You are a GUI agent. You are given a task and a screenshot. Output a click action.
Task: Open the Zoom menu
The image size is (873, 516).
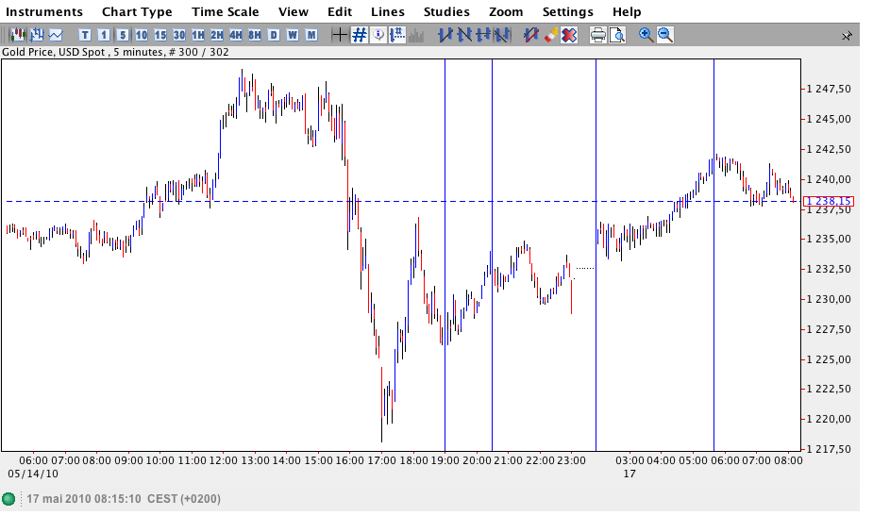[506, 11]
